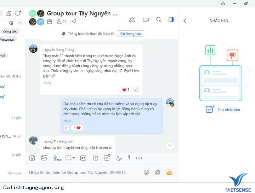
Task: Send a contact card
Action: [x=83, y=158]
